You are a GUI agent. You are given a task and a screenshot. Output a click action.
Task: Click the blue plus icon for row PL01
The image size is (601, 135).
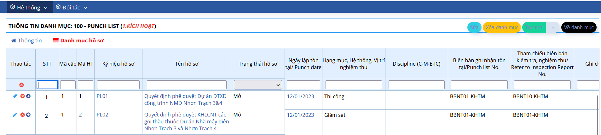(28, 96)
